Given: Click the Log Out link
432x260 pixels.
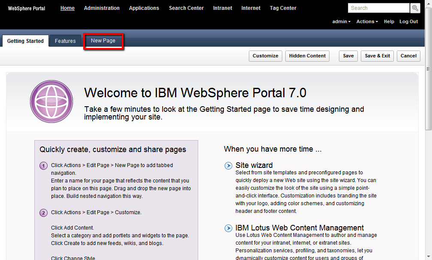Looking at the screenshot, I should pyautogui.click(x=408, y=21).
